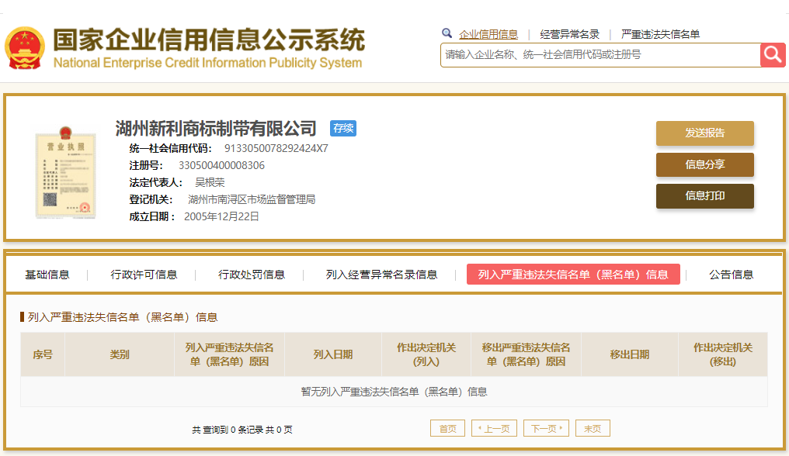The width and height of the screenshot is (789, 456).
Task: Click the 序号 column header
Action: tap(43, 354)
